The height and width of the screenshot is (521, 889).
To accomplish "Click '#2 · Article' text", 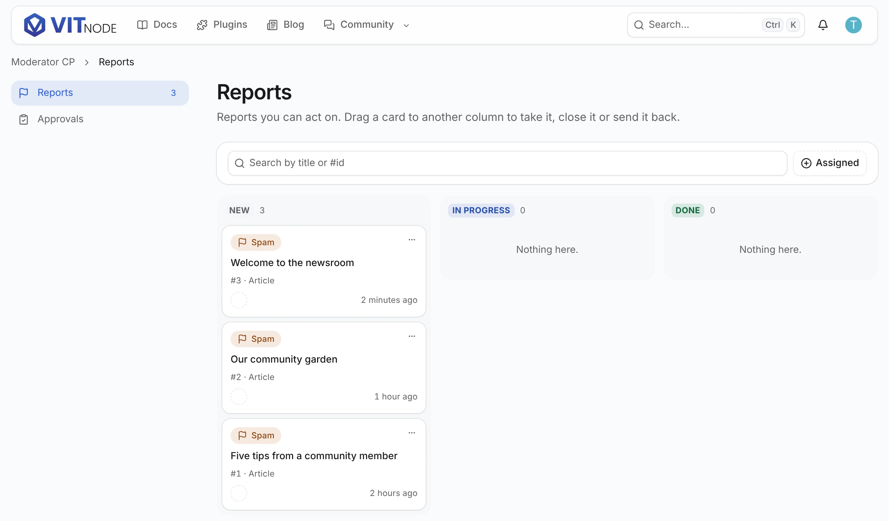I will [x=252, y=378].
